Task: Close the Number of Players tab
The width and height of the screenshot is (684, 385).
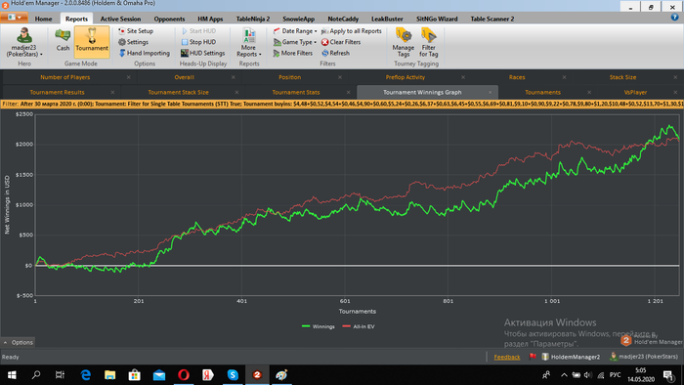Action: [128, 77]
